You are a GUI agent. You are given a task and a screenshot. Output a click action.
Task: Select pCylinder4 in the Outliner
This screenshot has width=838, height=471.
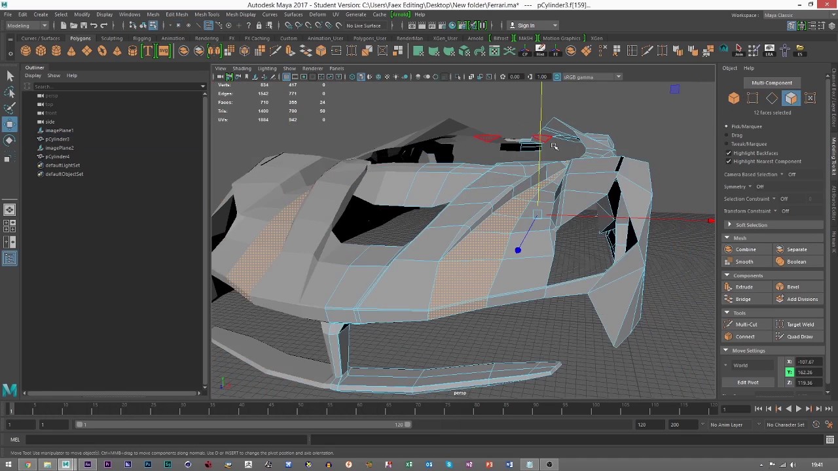57,157
